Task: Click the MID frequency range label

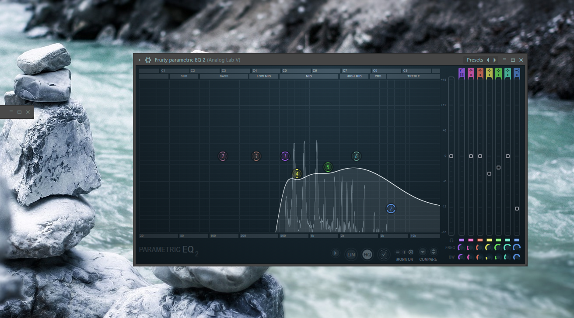Action: [x=309, y=76]
